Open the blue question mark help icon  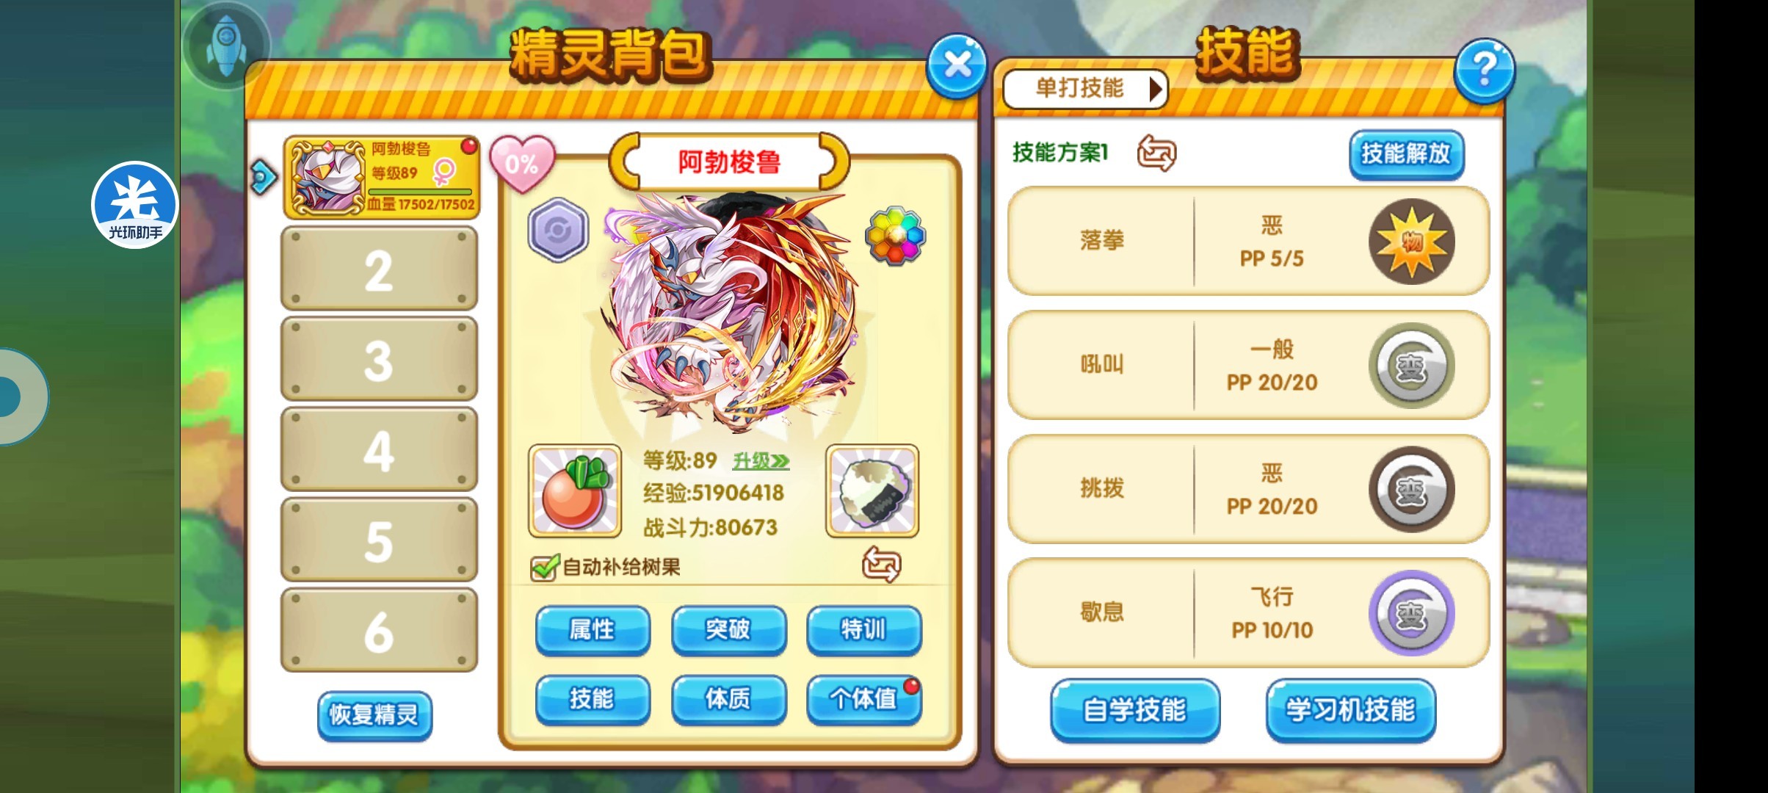(x=1484, y=70)
